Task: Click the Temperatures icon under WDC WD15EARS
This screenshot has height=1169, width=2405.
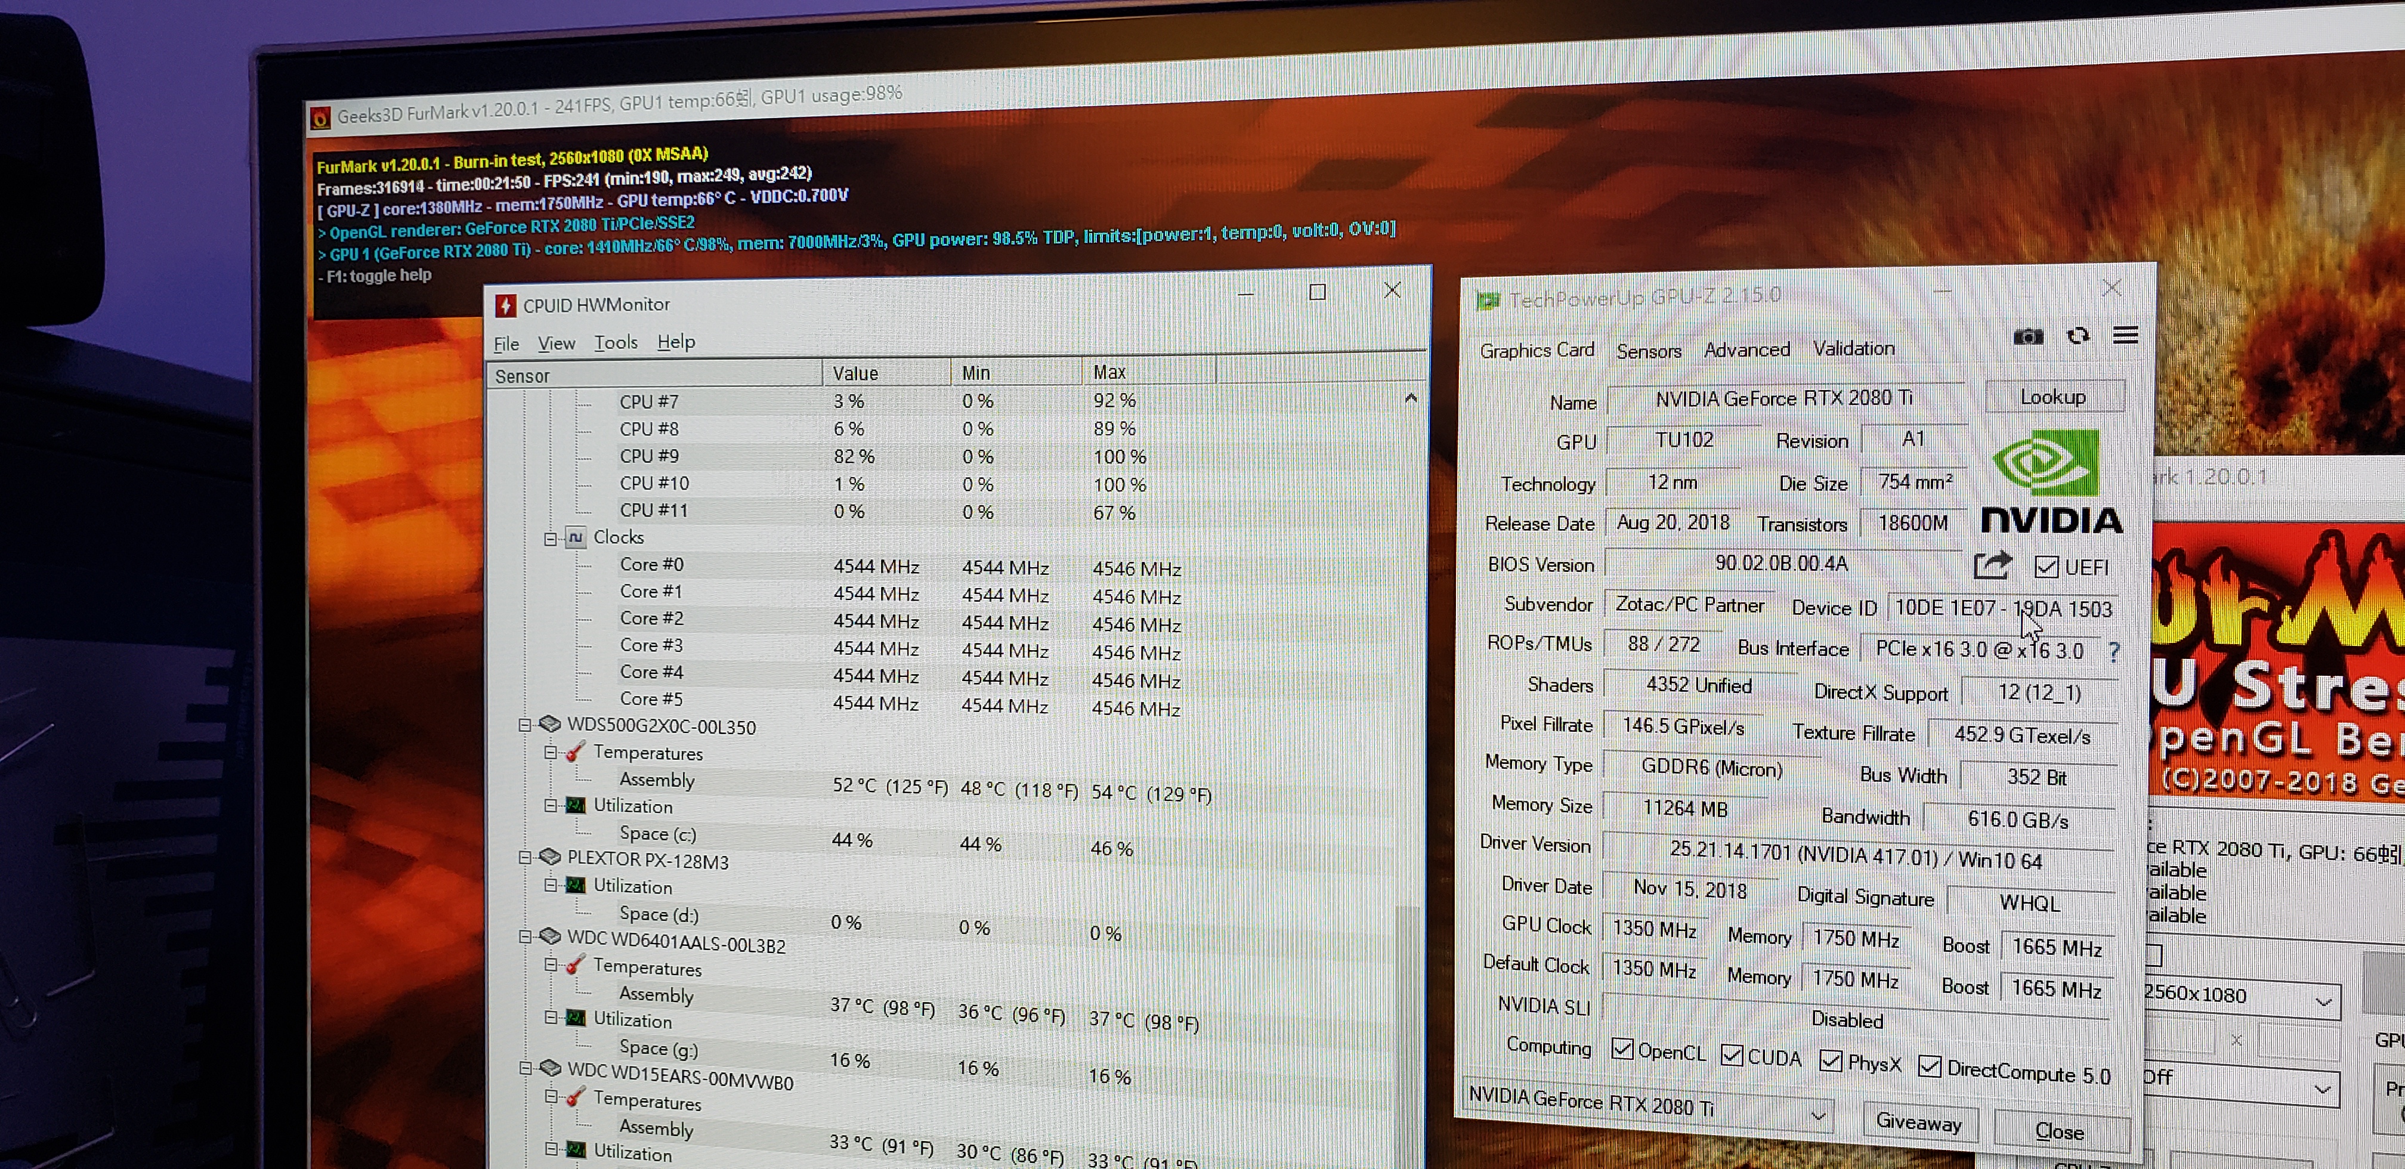Action: 575,1097
